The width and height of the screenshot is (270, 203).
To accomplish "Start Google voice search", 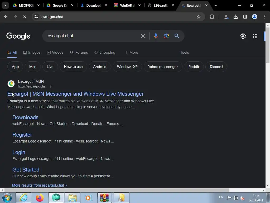I will tap(156, 36).
